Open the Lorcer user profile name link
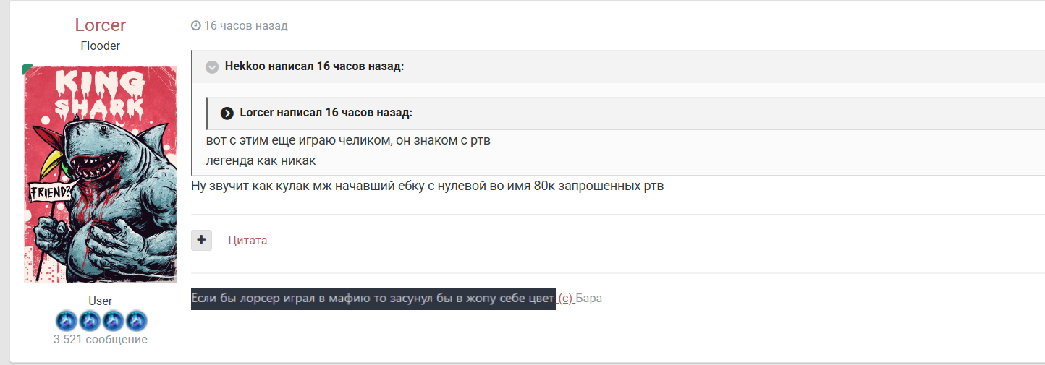 [101, 25]
